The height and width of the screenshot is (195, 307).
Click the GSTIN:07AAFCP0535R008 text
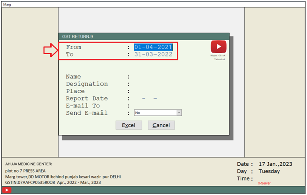click(x=30, y=182)
